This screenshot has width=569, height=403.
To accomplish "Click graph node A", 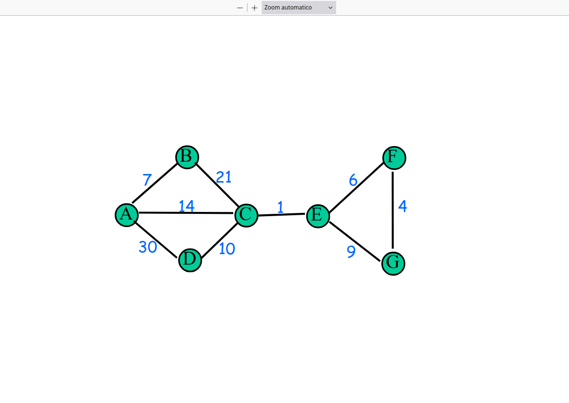I will click(x=127, y=215).
